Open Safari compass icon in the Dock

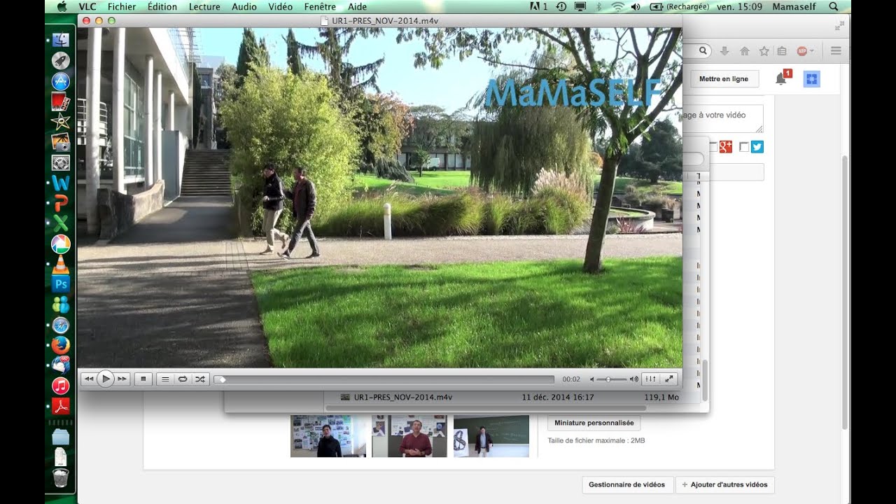tap(61, 325)
